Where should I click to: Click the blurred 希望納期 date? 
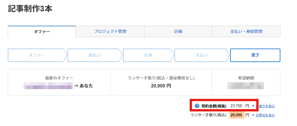click(246, 86)
